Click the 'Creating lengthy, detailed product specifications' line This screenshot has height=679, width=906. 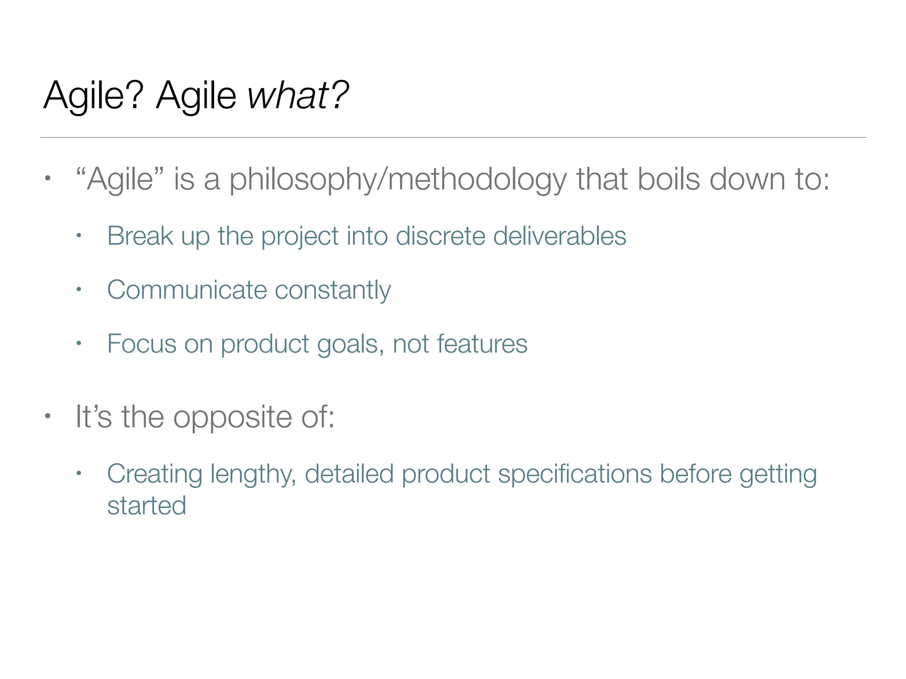pos(461,474)
